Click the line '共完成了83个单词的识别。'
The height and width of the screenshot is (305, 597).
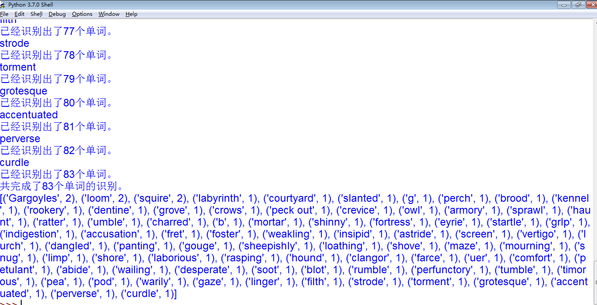[x=62, y=186]
